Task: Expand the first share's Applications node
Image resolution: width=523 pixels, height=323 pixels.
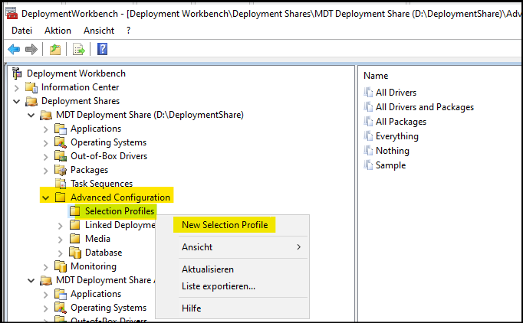Action: click(x=46, y=129)
